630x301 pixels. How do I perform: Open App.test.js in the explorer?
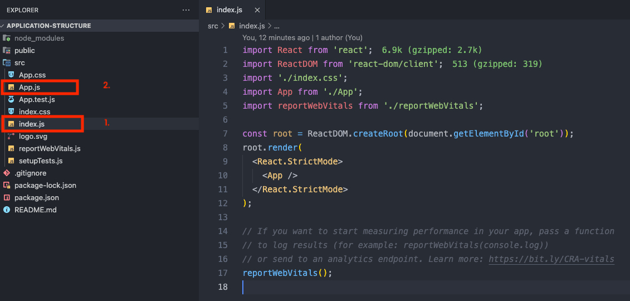pos(37,99)
